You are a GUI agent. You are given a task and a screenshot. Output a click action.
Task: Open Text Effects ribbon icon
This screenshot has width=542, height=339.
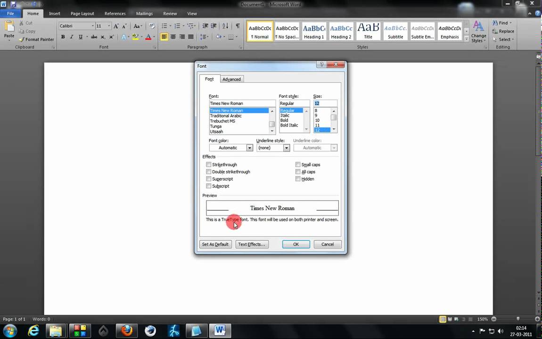point(124,37)
